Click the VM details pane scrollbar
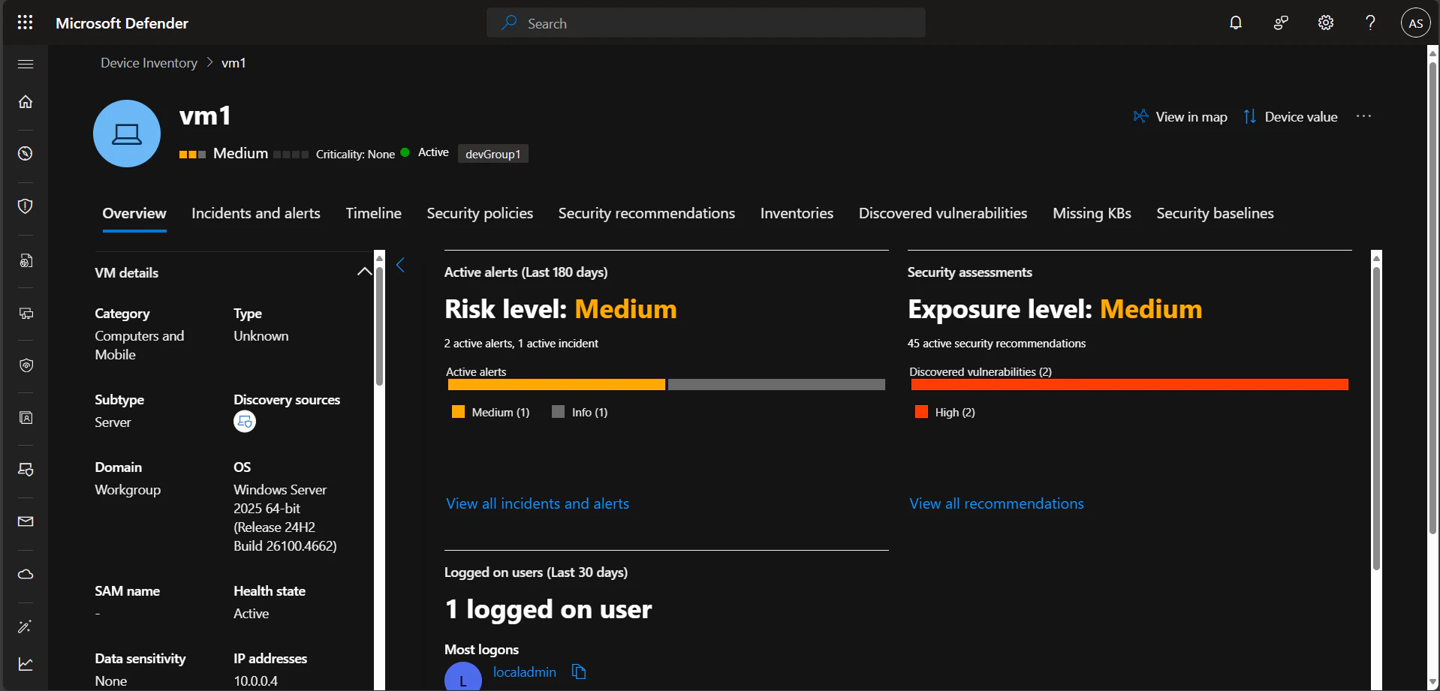 click(379, 326)
